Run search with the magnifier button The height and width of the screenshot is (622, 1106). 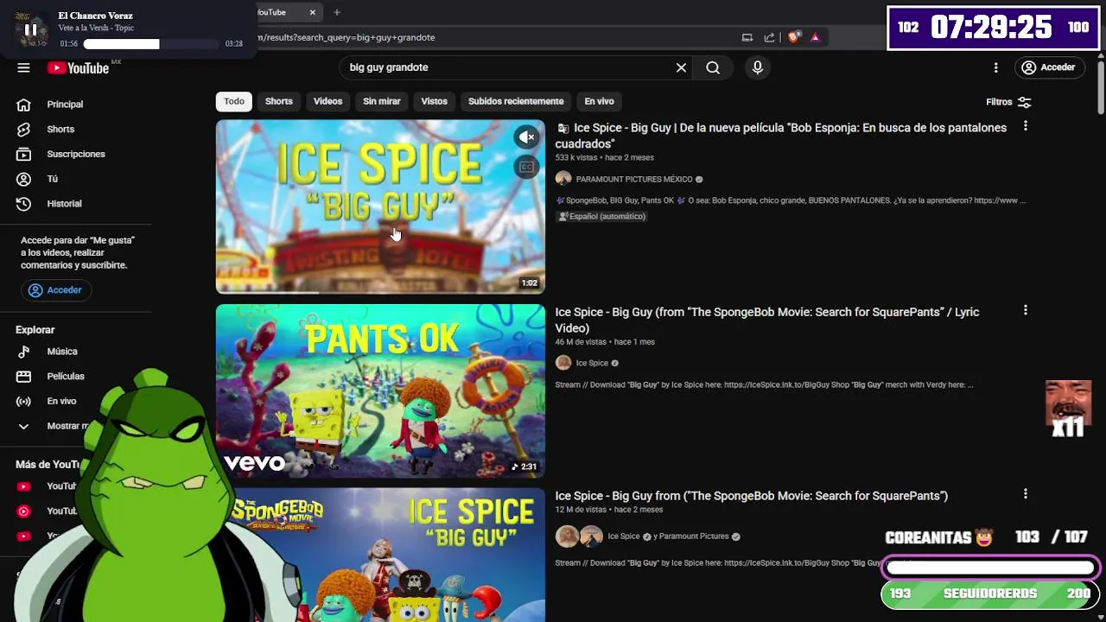pos(713,67)
